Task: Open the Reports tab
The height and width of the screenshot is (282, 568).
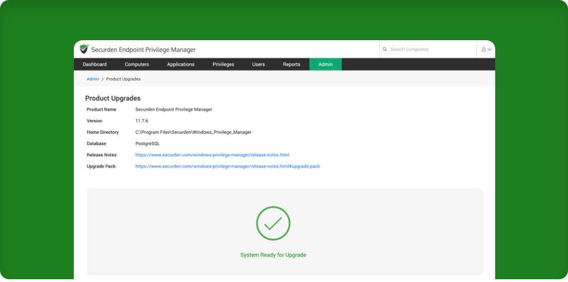Action: pos(292,64)
